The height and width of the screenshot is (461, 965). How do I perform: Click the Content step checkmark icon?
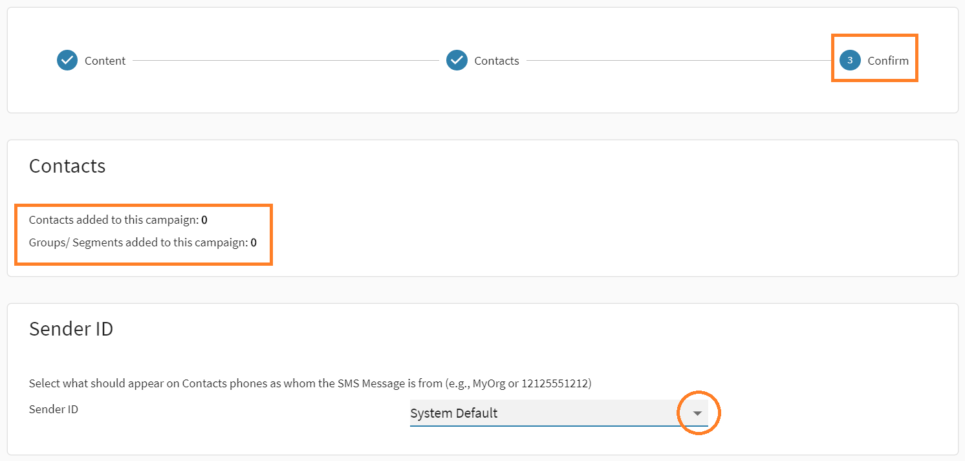pyautogui.click(x=67, y=61)
